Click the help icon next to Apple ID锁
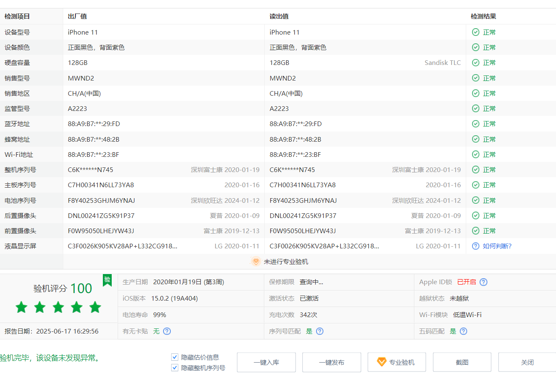Screen dimensions: 556x374 [483, 282]
